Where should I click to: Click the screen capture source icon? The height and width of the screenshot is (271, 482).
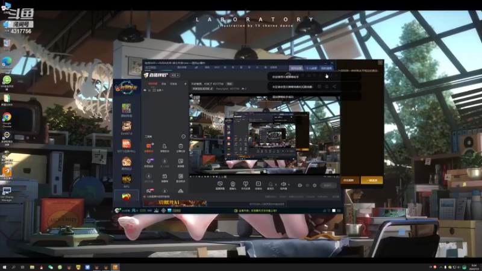click(220, 185)
